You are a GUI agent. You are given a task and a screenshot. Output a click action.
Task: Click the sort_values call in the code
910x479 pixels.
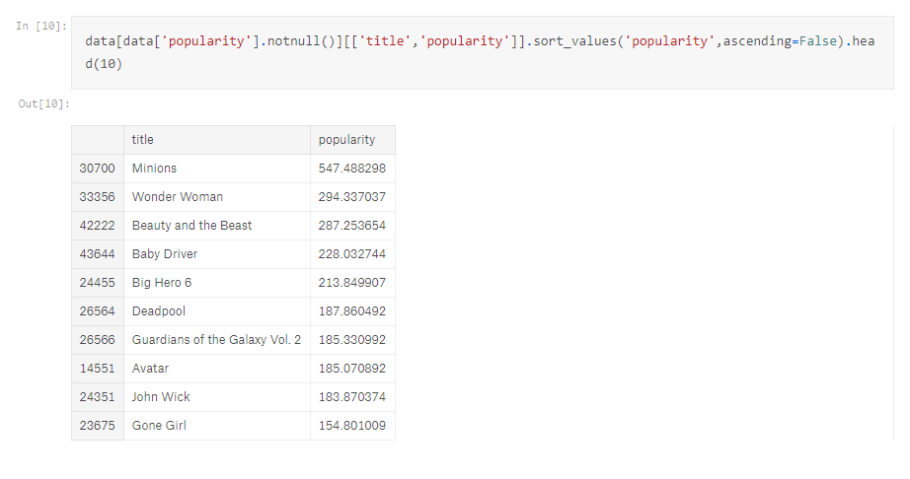pyautogui.click(x=575, y=41)
